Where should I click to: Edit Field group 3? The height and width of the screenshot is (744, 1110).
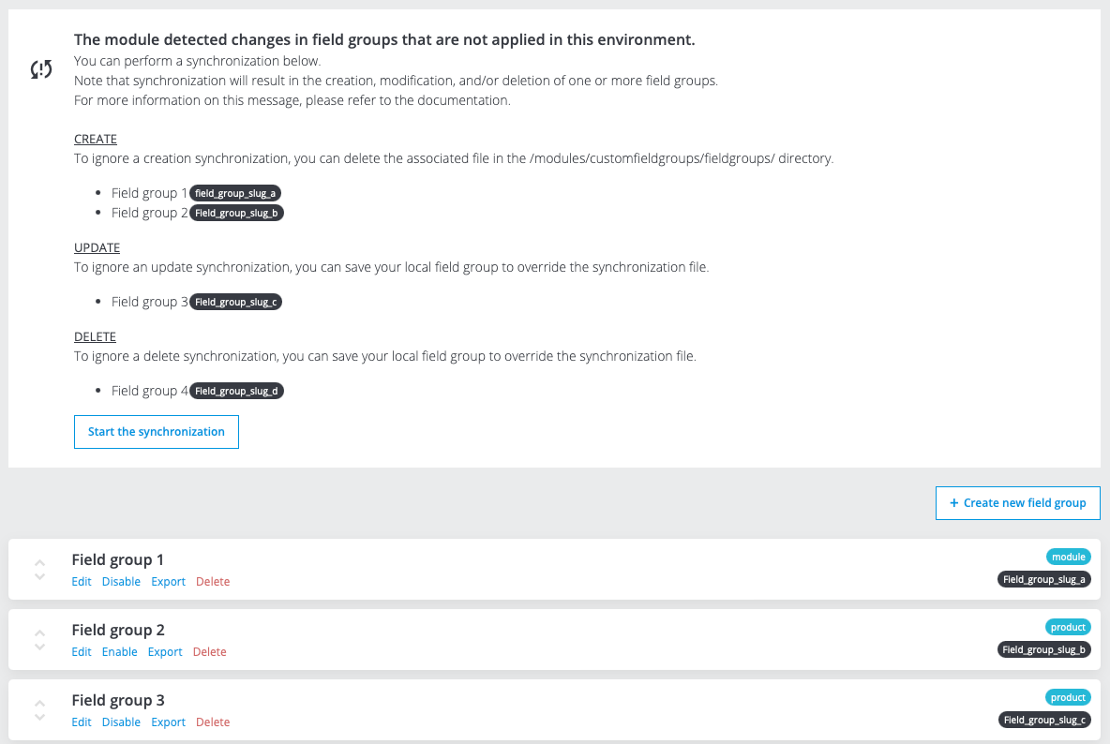pyautogui.click(x=82, y=722)
